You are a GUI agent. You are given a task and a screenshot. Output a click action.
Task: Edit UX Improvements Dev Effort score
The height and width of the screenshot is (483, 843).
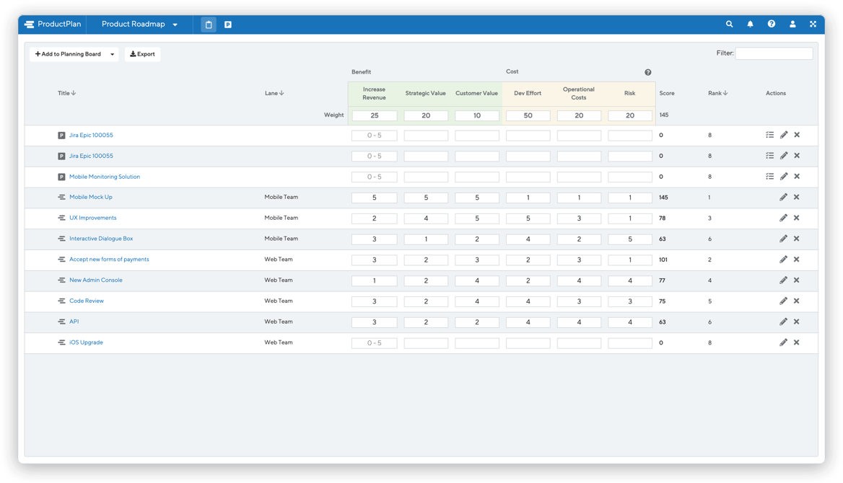[x=528, y=218]
